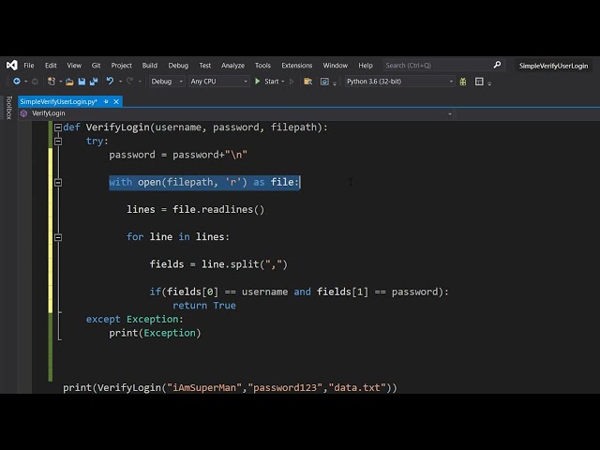
Task: Click the new project icon
Action: click(52, 82)
